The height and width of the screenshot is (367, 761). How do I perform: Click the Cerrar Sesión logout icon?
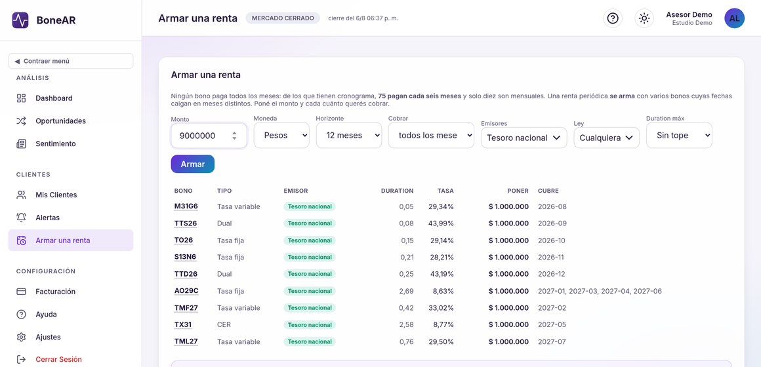[x=22, y=360]
